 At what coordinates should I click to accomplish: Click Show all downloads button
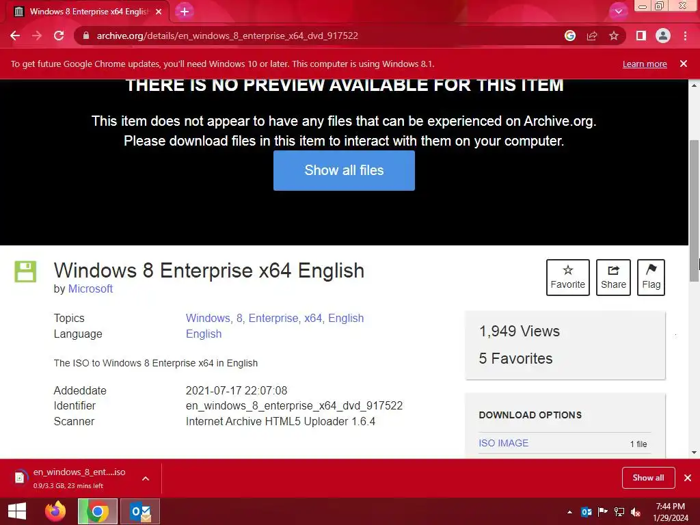tap(648, 478)
